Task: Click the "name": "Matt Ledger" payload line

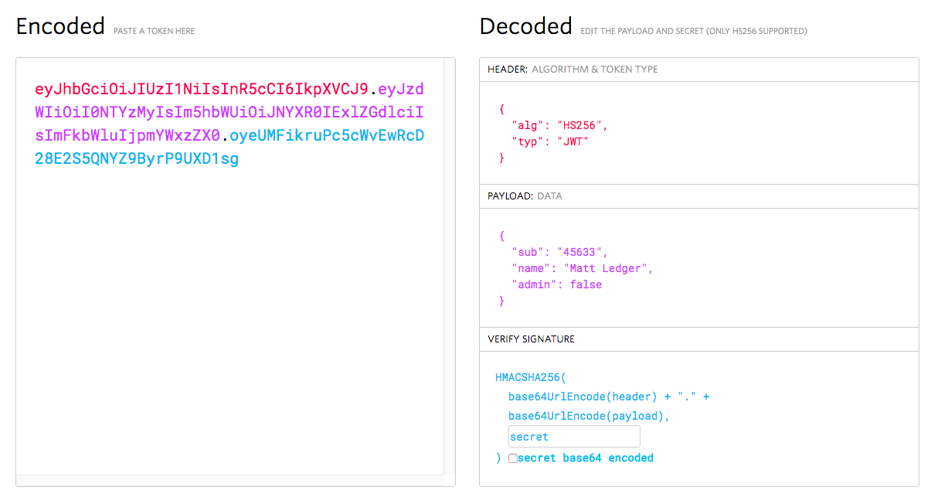Action: [582, 268]
